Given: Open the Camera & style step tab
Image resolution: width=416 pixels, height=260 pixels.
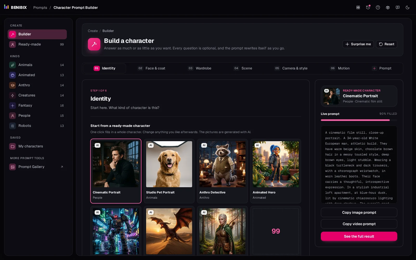Looking at the screenshot, I should tap(291, 68).
